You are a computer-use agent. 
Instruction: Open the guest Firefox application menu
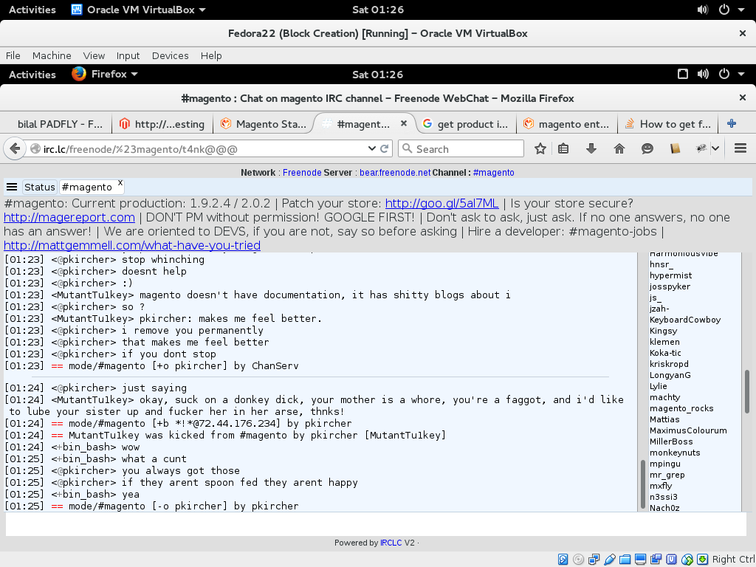click(105, 75)
